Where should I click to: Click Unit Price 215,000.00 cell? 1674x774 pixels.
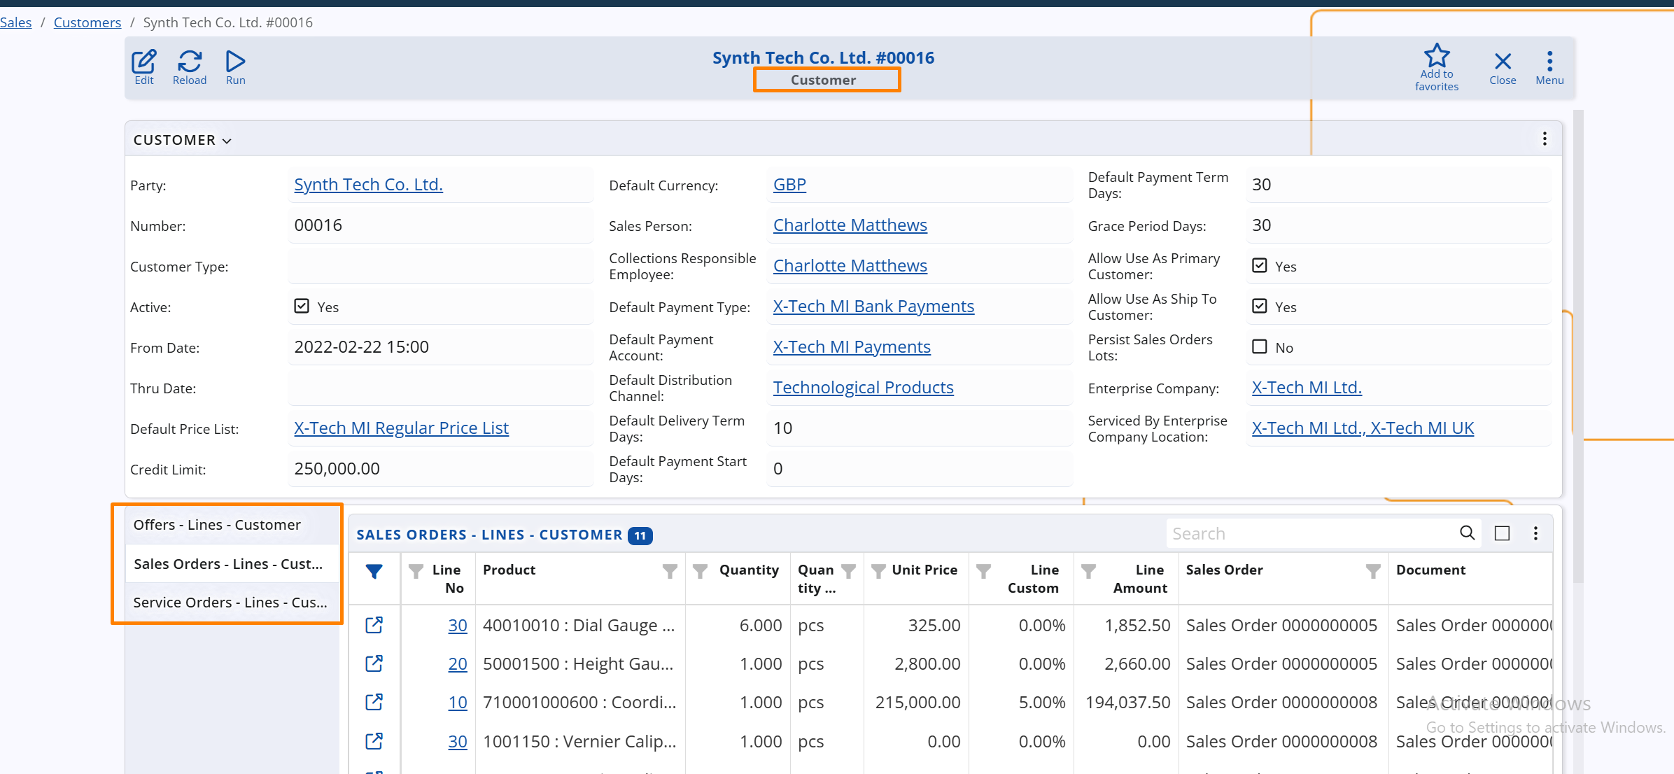pyautogui.click(x=917, y=703)
